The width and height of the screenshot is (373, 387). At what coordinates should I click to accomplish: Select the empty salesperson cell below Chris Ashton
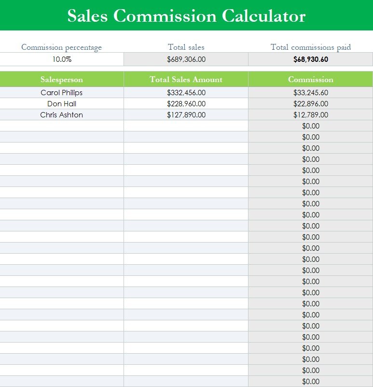click(62, 126)
